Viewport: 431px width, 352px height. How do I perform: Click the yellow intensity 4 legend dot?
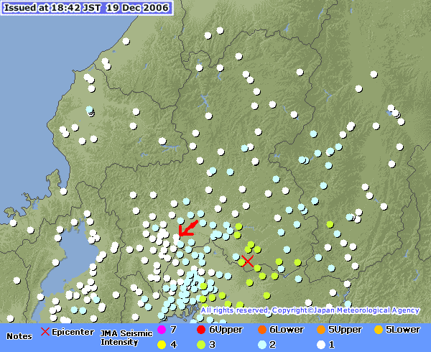[x=162, y=345]
